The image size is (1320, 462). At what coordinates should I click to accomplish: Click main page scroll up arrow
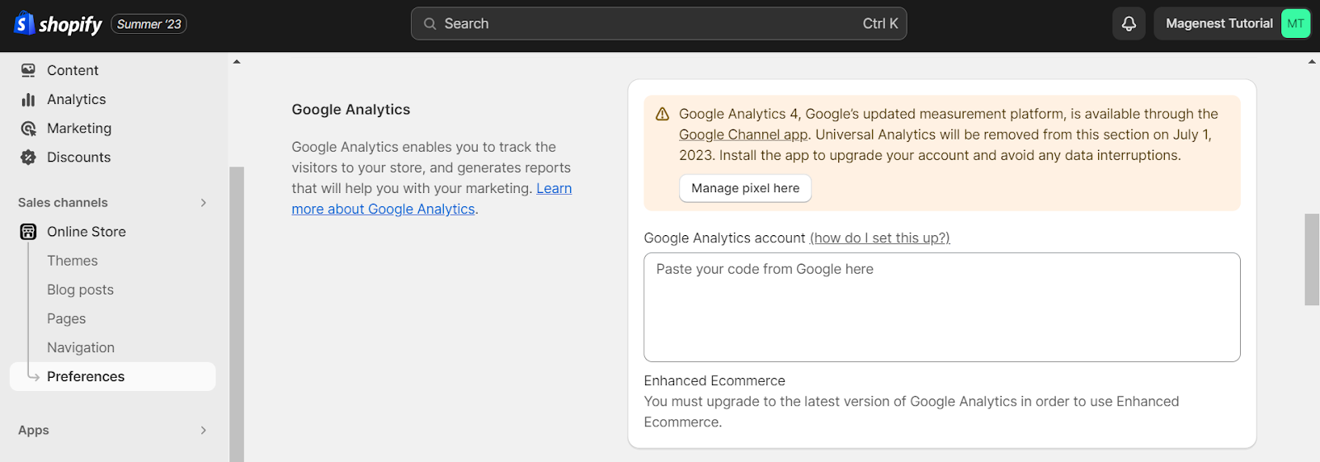(x=1312, y=62)
